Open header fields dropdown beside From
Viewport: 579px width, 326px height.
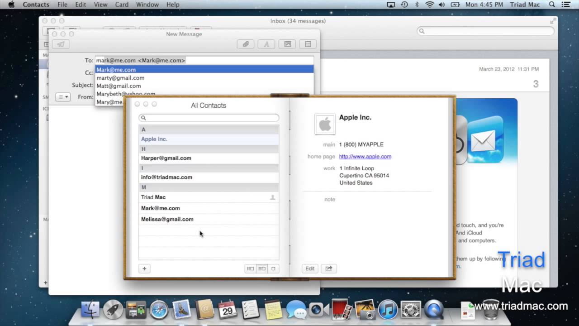tap(63, 97)
